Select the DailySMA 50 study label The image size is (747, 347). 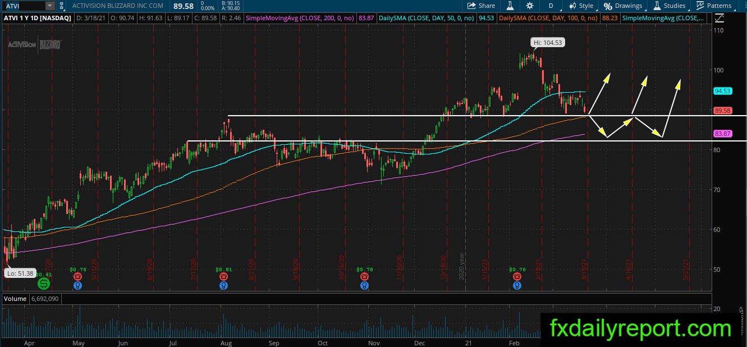tap(427, 18)
